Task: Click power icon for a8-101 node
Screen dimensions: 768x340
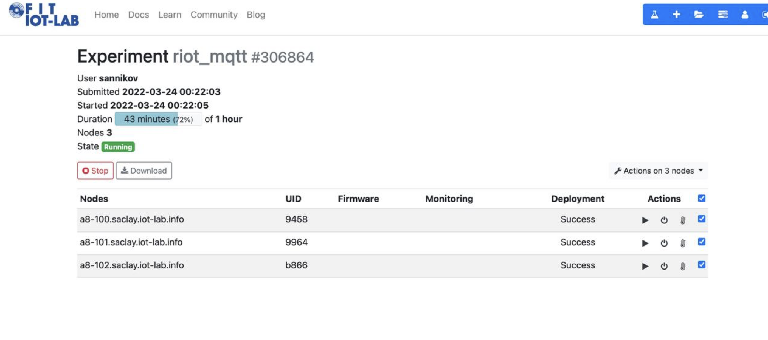Action: 664,243
